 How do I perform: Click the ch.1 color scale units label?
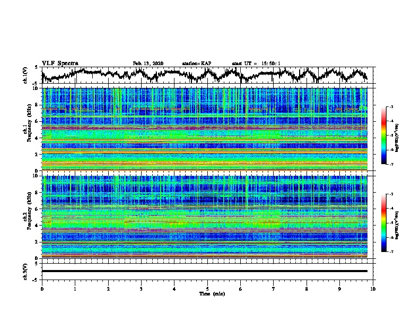pos(397,138)
